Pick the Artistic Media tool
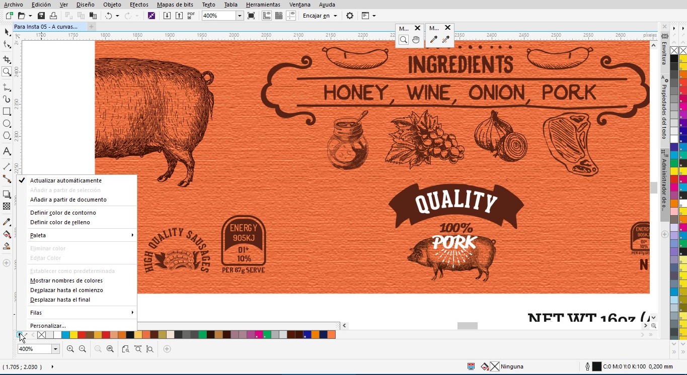The height and width of the screenshot is (375, 687). click(x=7, y=99)
